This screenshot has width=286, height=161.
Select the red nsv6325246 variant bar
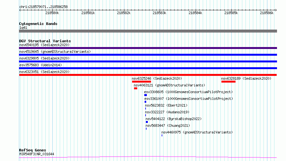[x=141, y=82]
